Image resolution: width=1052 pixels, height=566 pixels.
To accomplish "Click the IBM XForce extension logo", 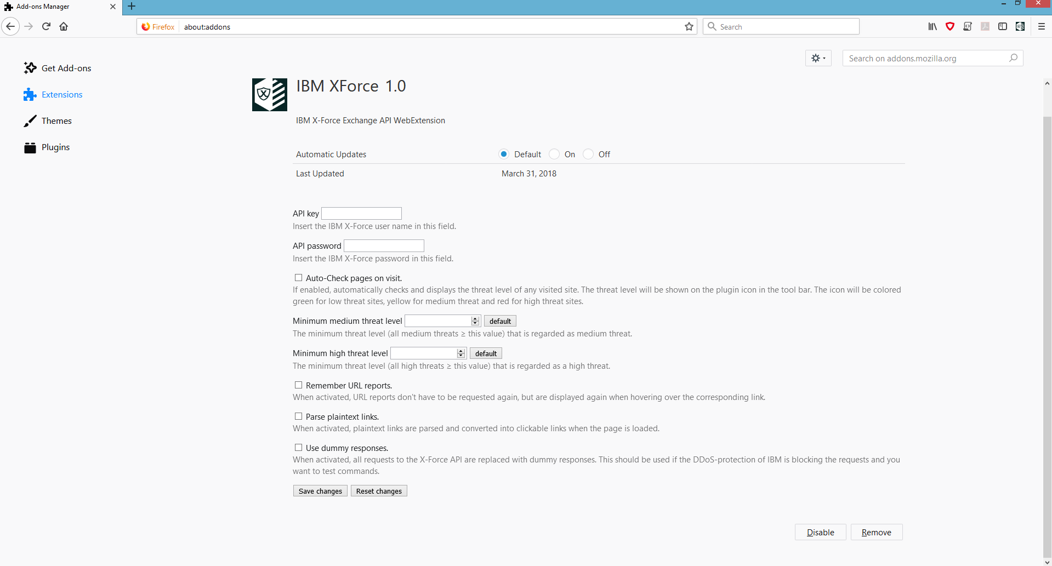I will 270,94.
